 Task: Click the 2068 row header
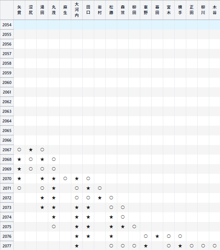point(7,159)
